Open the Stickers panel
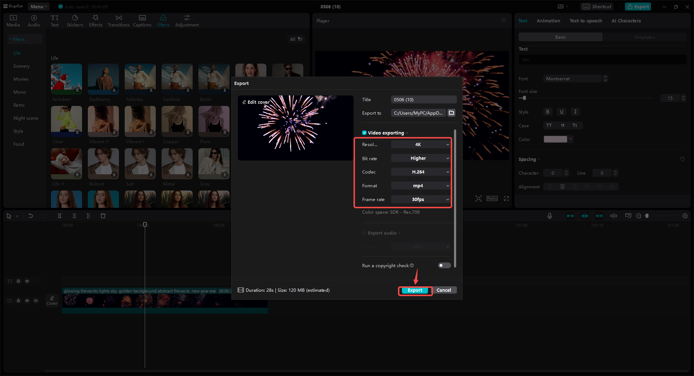The image size is (694, 376). tap(75, 20)
